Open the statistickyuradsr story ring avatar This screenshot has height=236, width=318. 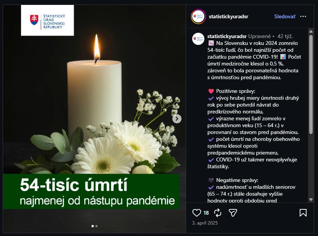[198, 17]
